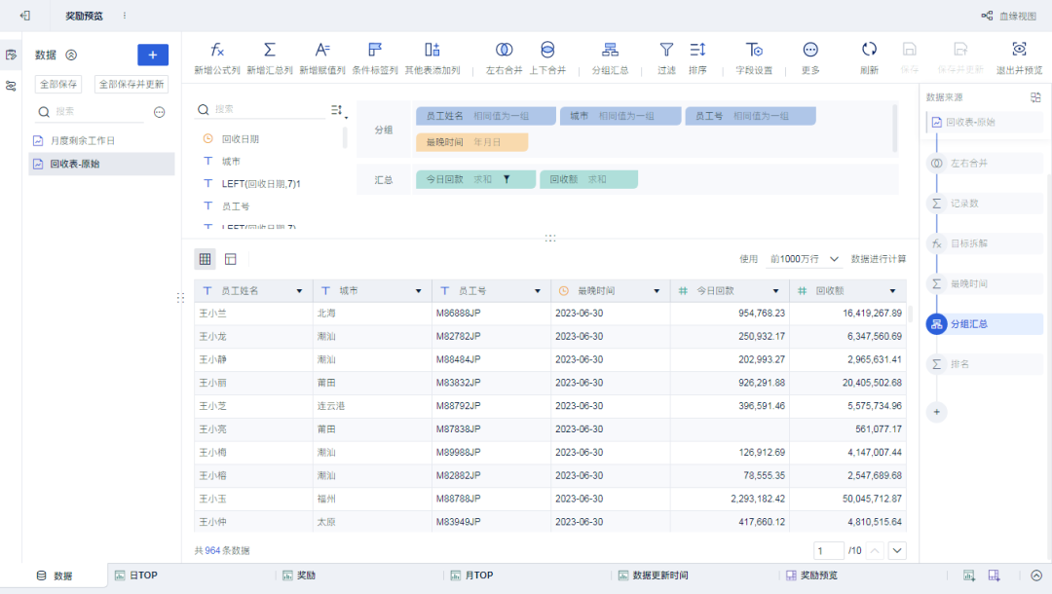Click the 最晚时间 年月日 grouping pill
Image resolution: width=1052 pixels, height=594 pixels.
pos(471,142)
